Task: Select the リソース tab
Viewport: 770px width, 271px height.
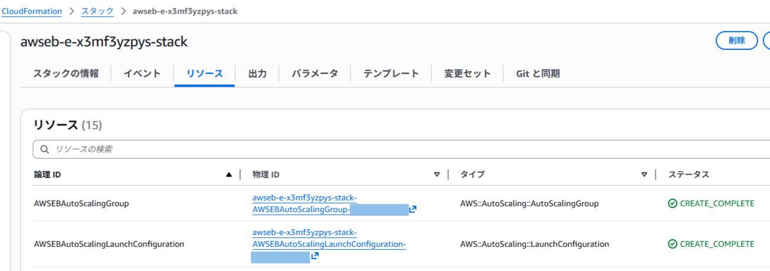Action: (x=204, y=73)
